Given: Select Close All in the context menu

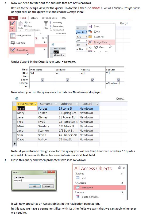Looking at the screenshot, I should tap(101, 37).
